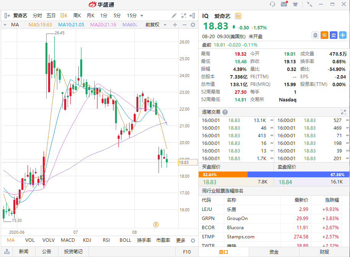Viewport: 350px width, 257px height.
Task: Toggle the VOL indicator
Action: tap(30, 240)
